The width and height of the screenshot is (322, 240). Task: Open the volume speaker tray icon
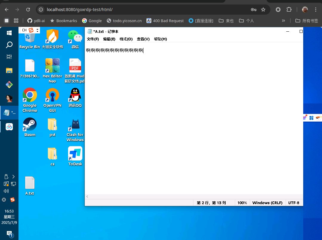(6, 191)
